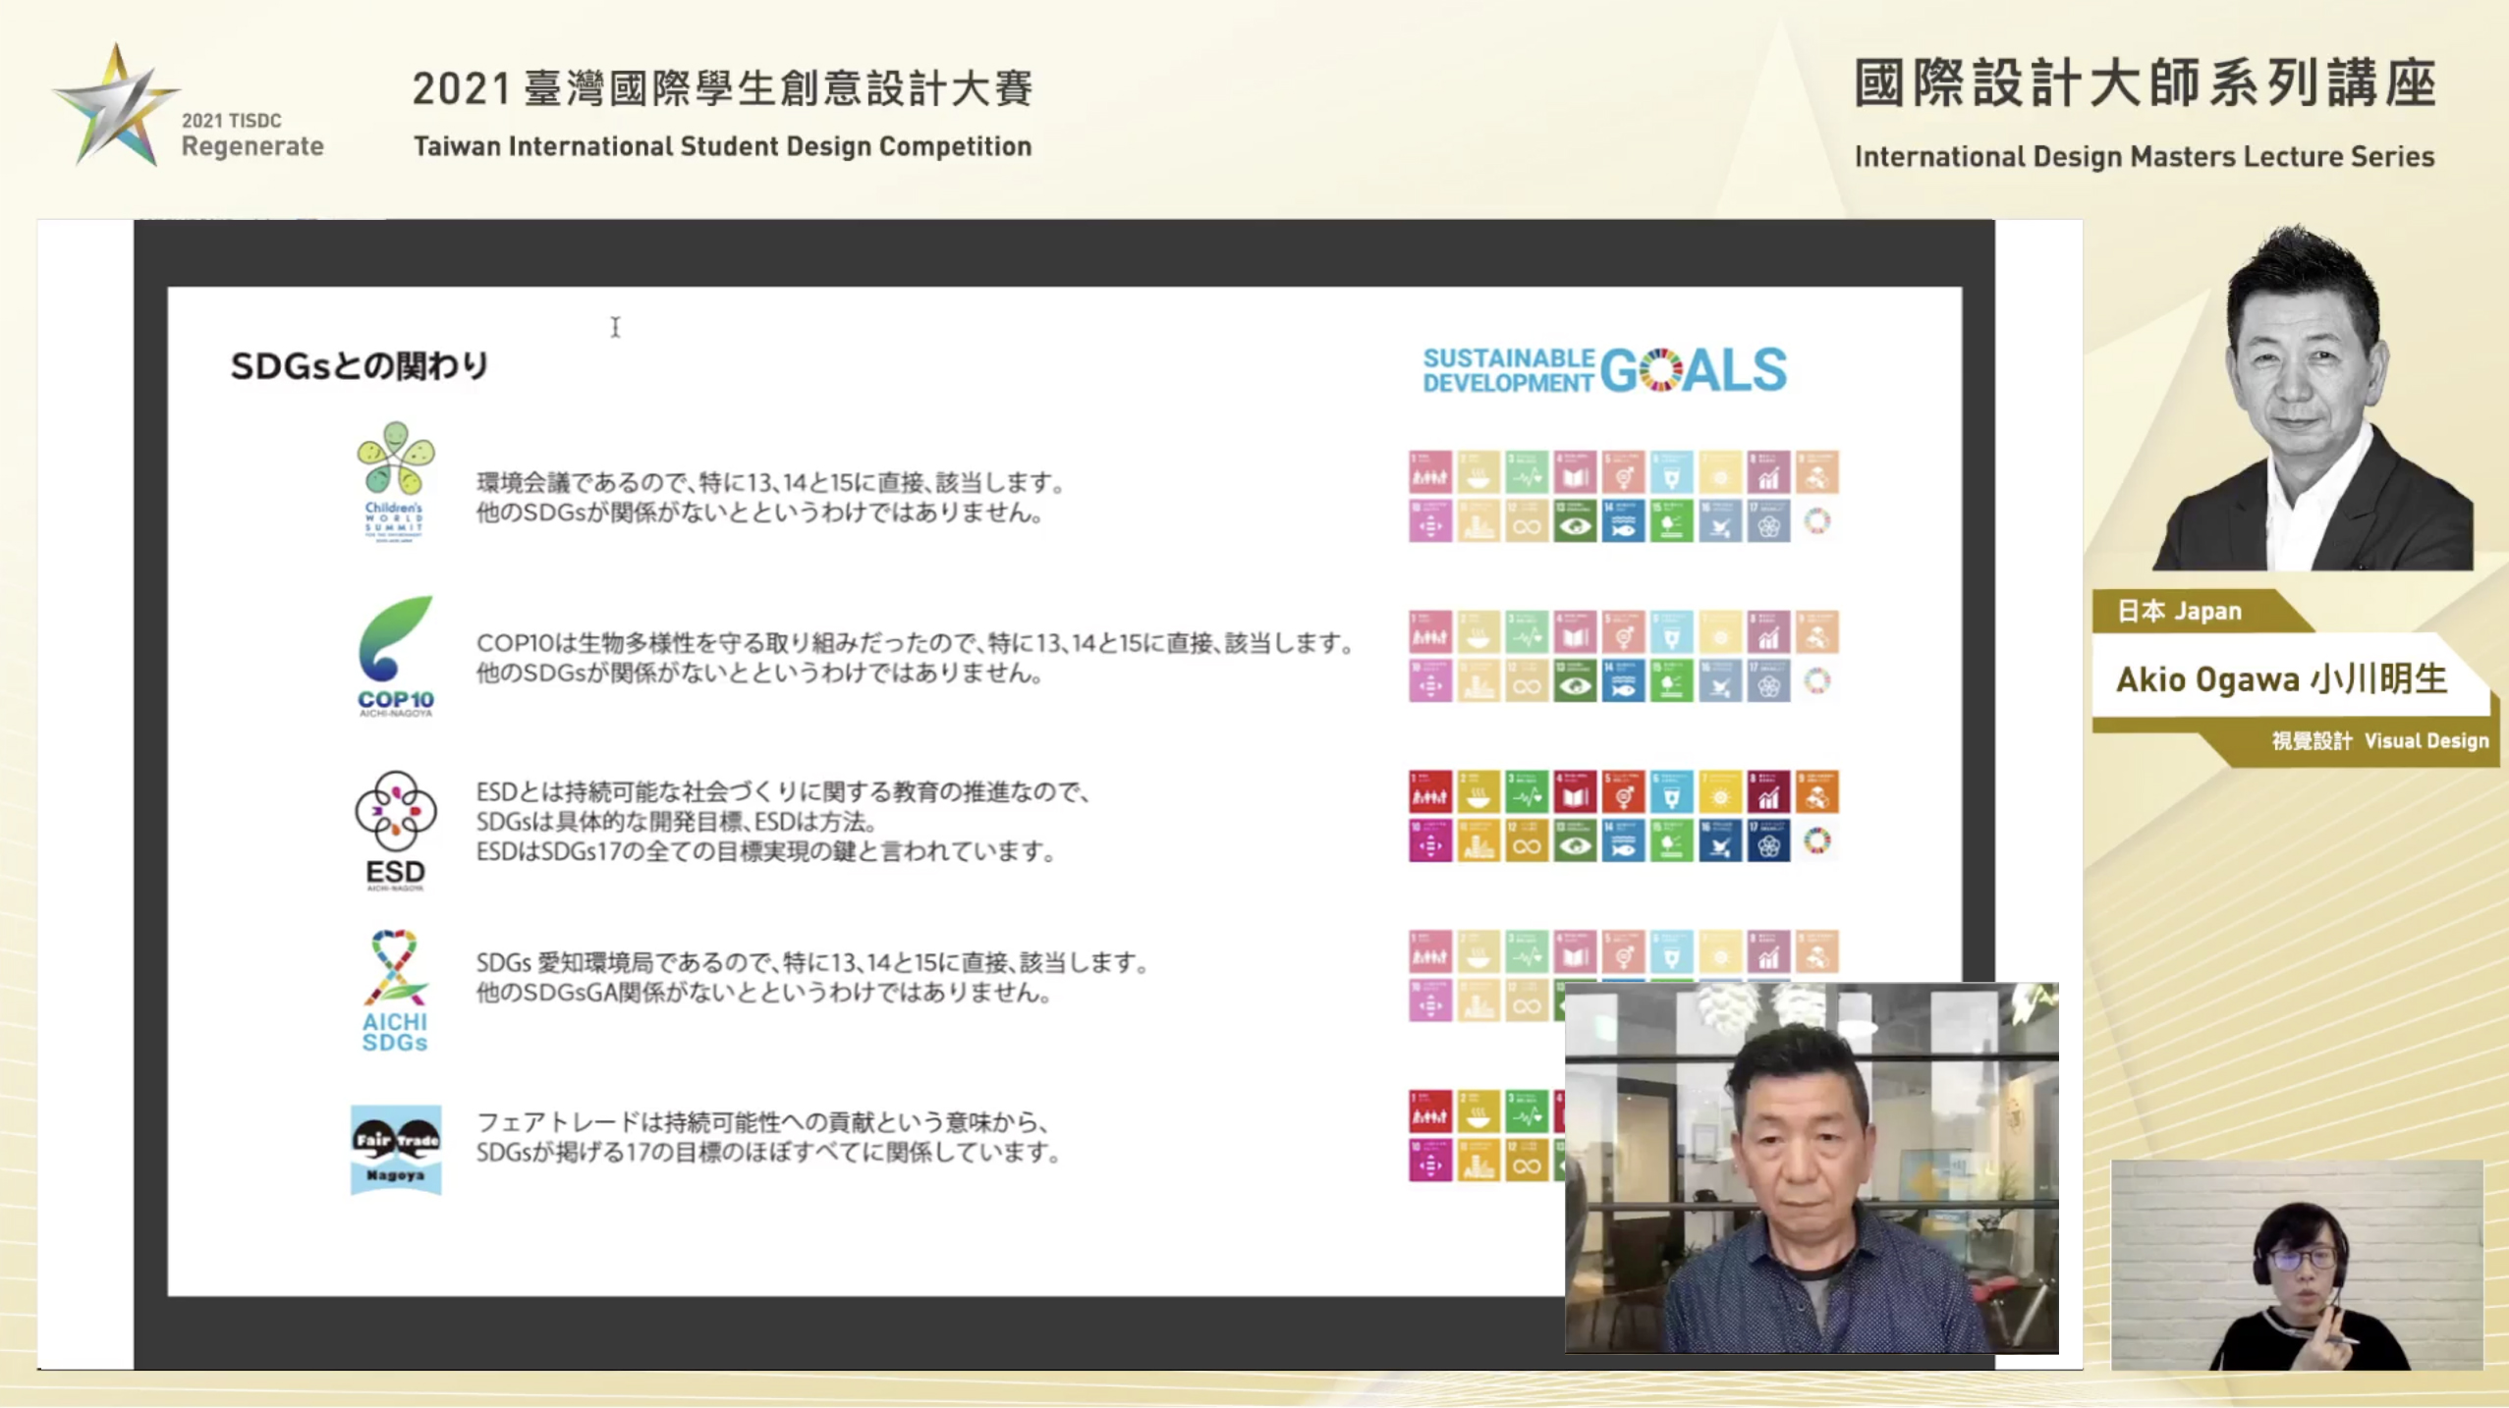Viewport: 2509px width, 1408px height.
Task: Click the Akio Ogawa name banner
Action: point(2281,678)
